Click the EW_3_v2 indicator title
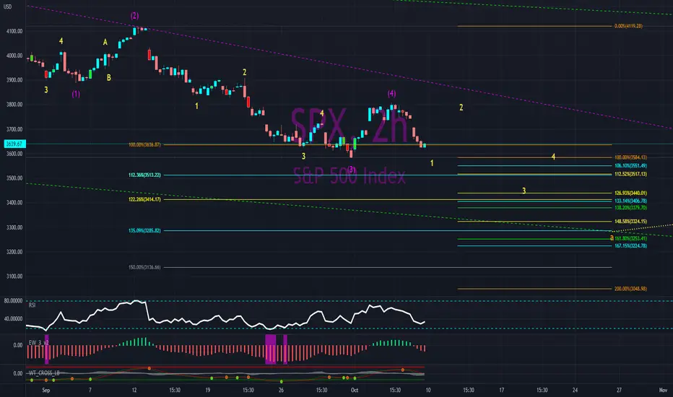The image size is (673, 397). pyautogui.click(x=38, y=342)
